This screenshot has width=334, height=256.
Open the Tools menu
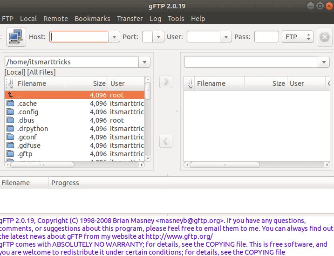click(x=176, y=19)
